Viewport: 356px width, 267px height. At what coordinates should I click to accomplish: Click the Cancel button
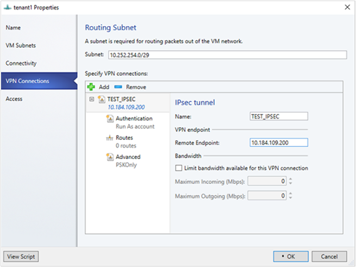[x=329, y=256]
